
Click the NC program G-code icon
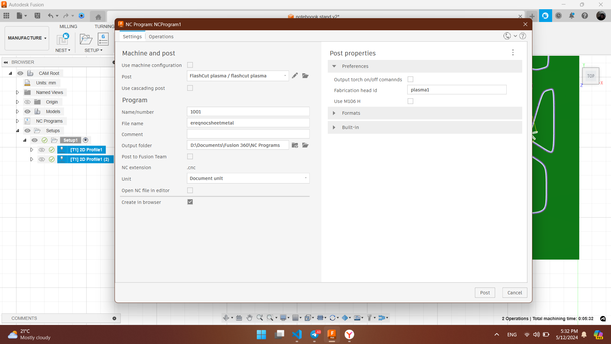[x=103, y=39]
